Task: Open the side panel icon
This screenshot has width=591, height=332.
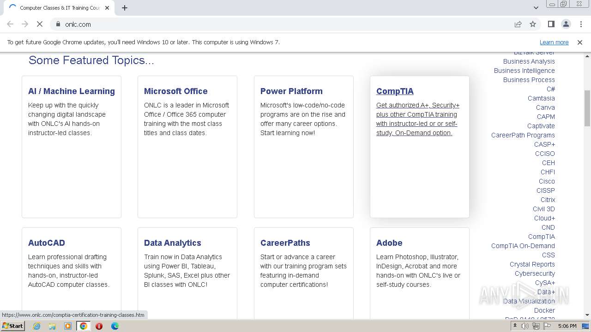Action: coord(551,24)
